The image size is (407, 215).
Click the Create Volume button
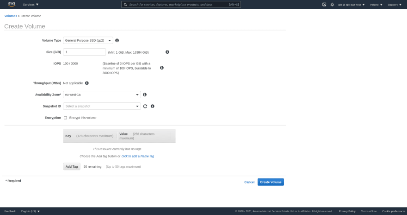tap(271, 182)
